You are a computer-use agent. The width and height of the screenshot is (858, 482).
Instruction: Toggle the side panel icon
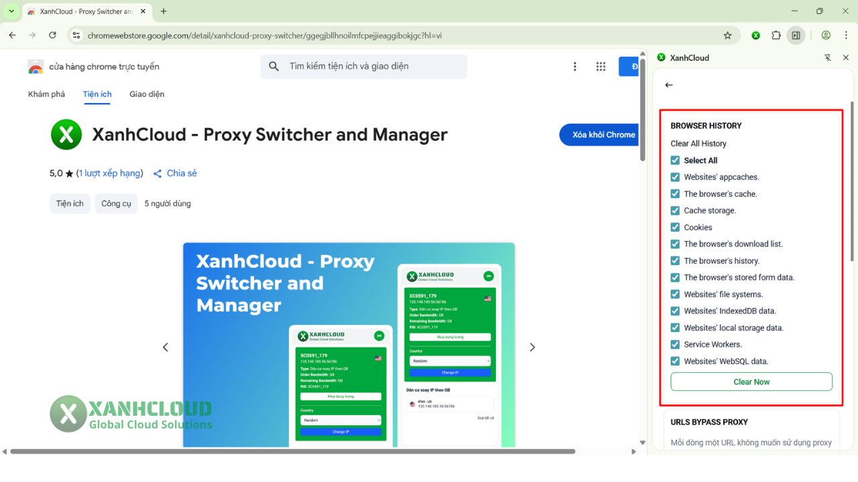[x=796, y=35]
